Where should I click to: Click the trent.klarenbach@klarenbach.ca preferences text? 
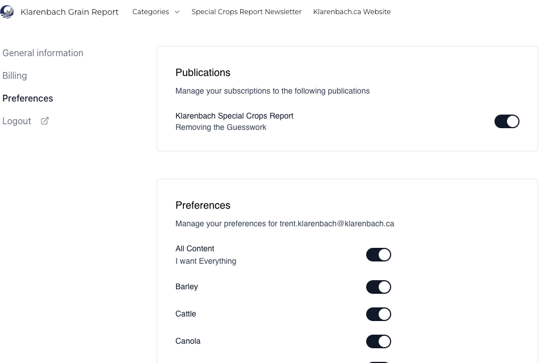click(x=337, y=223)
